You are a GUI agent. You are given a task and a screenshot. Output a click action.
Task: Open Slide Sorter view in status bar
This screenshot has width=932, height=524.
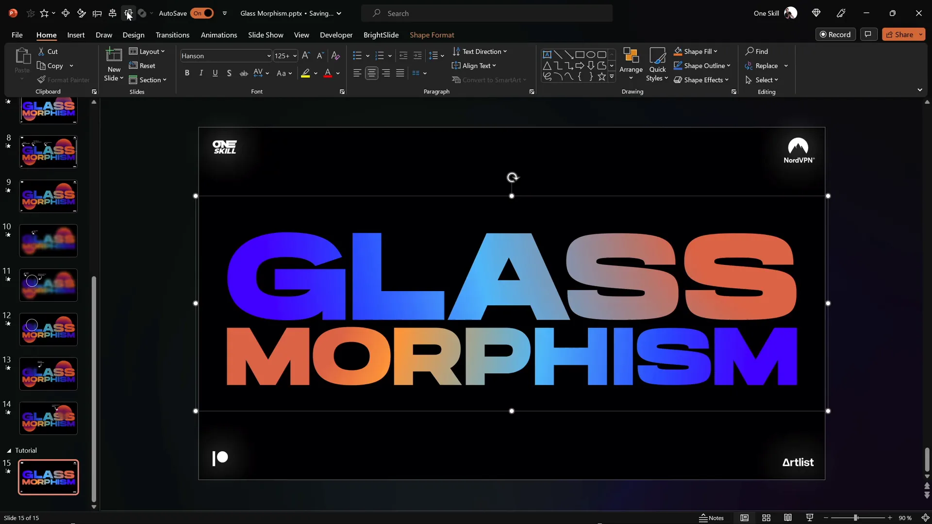coord(766,518)
